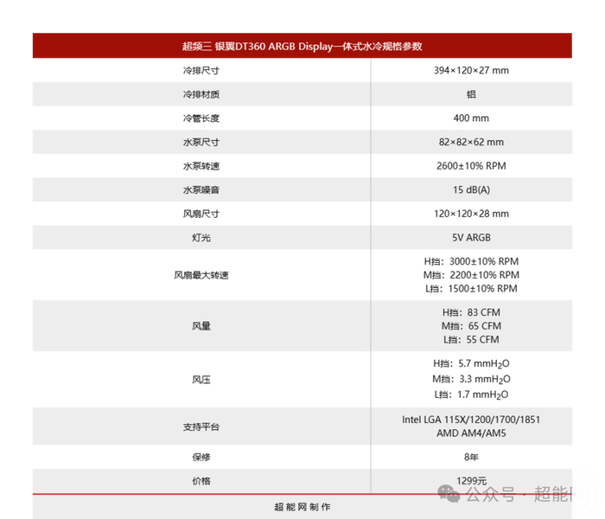Select the value 2600±10% RPM

tap(471, 166)
